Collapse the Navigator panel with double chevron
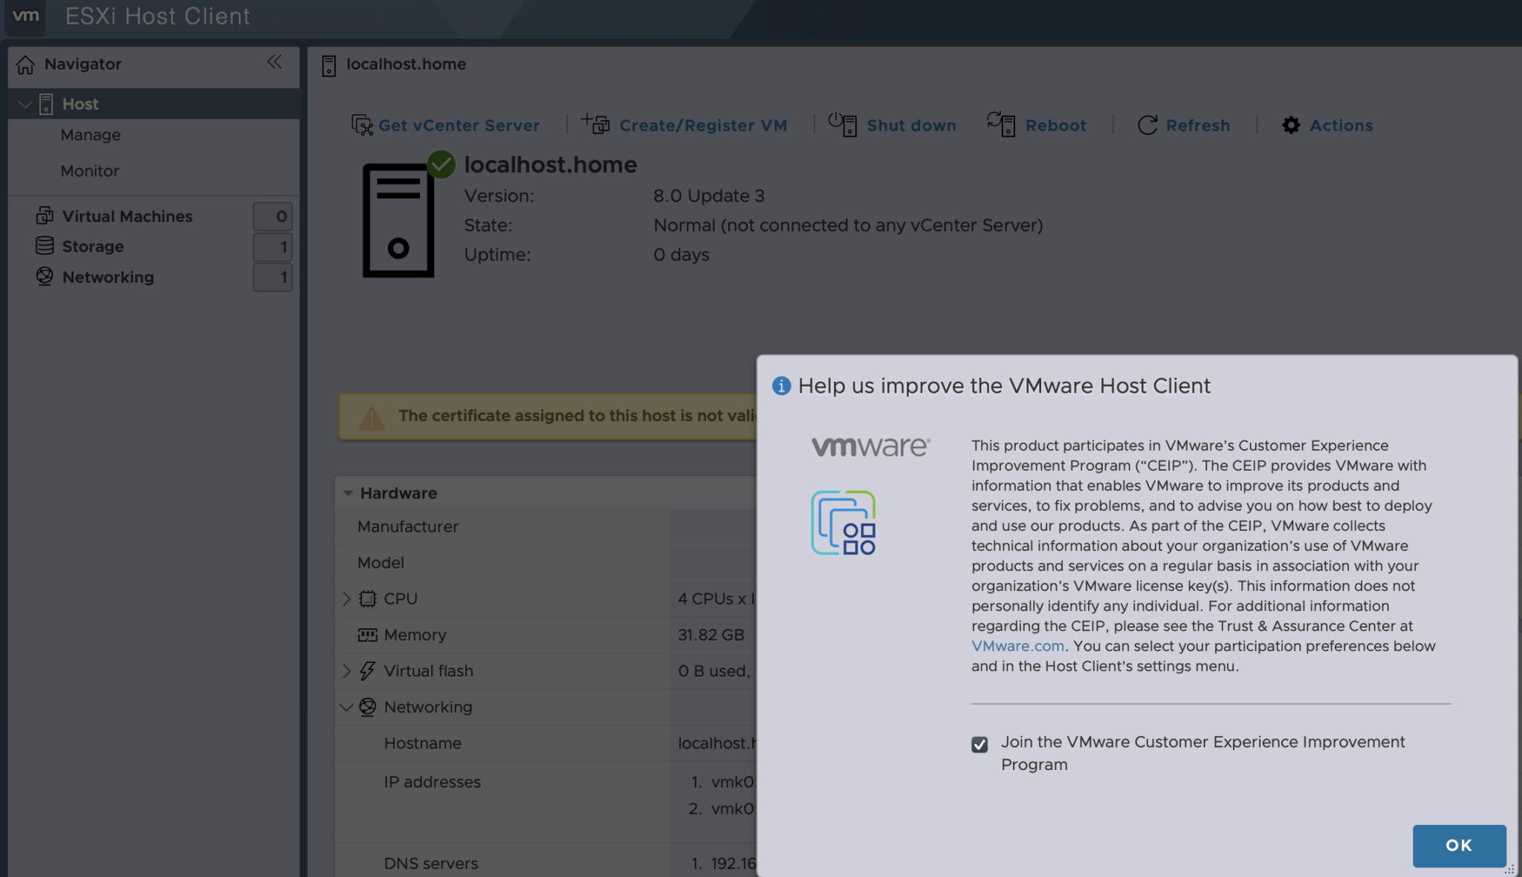The image size is (1522, 877). tap(274, 62)
